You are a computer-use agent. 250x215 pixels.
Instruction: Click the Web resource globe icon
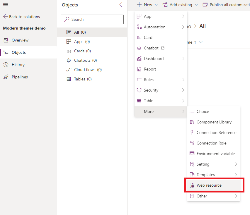pos(192,185)
